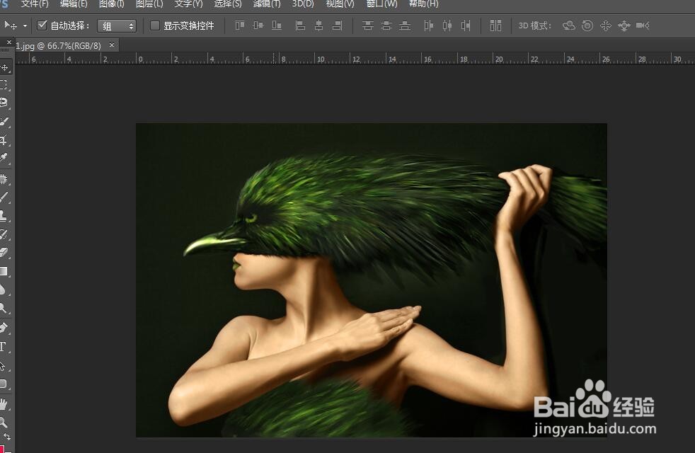Swap foreground and background colors
Viewport: 695px width, 453px height.
(x=7, y=437)
